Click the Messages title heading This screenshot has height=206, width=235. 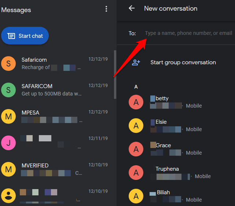click(x=16, y=10)
